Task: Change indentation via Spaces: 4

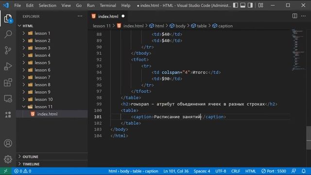Action: tap(202, 171)
